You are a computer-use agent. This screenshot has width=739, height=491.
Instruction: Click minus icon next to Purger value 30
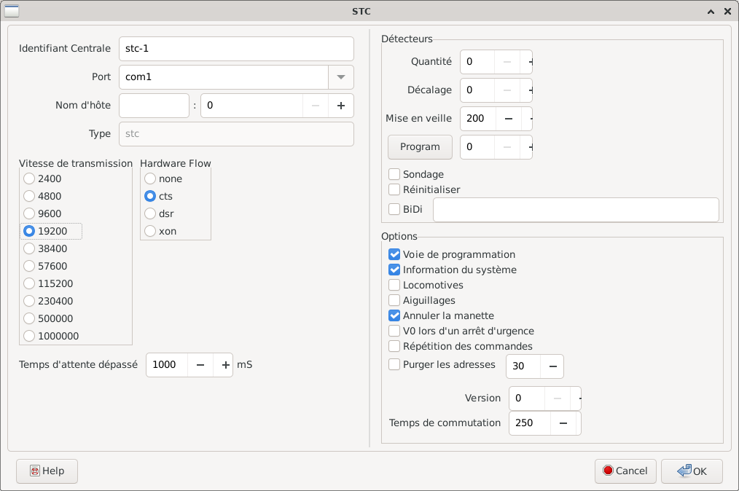[552, 366]
